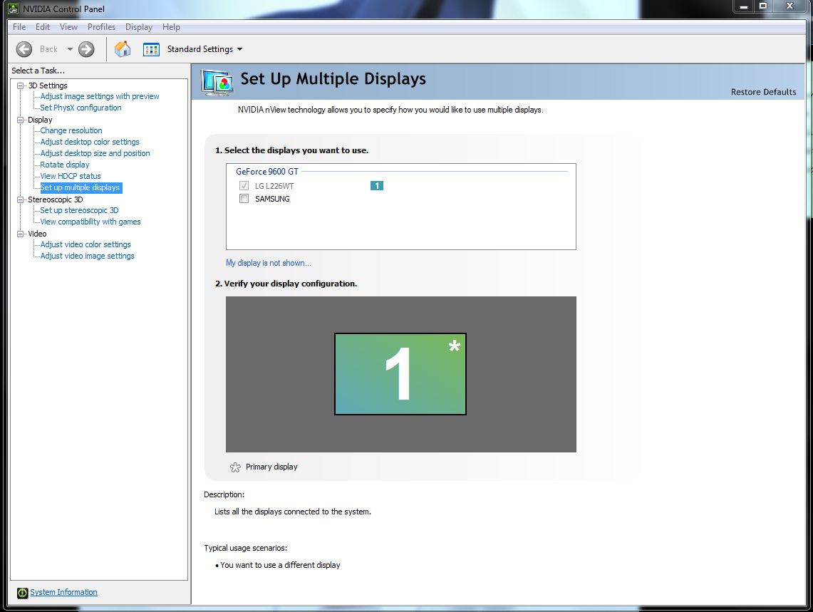Open Standard Settings dropdown
This screenshot has height=612, width=813.
tap(239, 49)
